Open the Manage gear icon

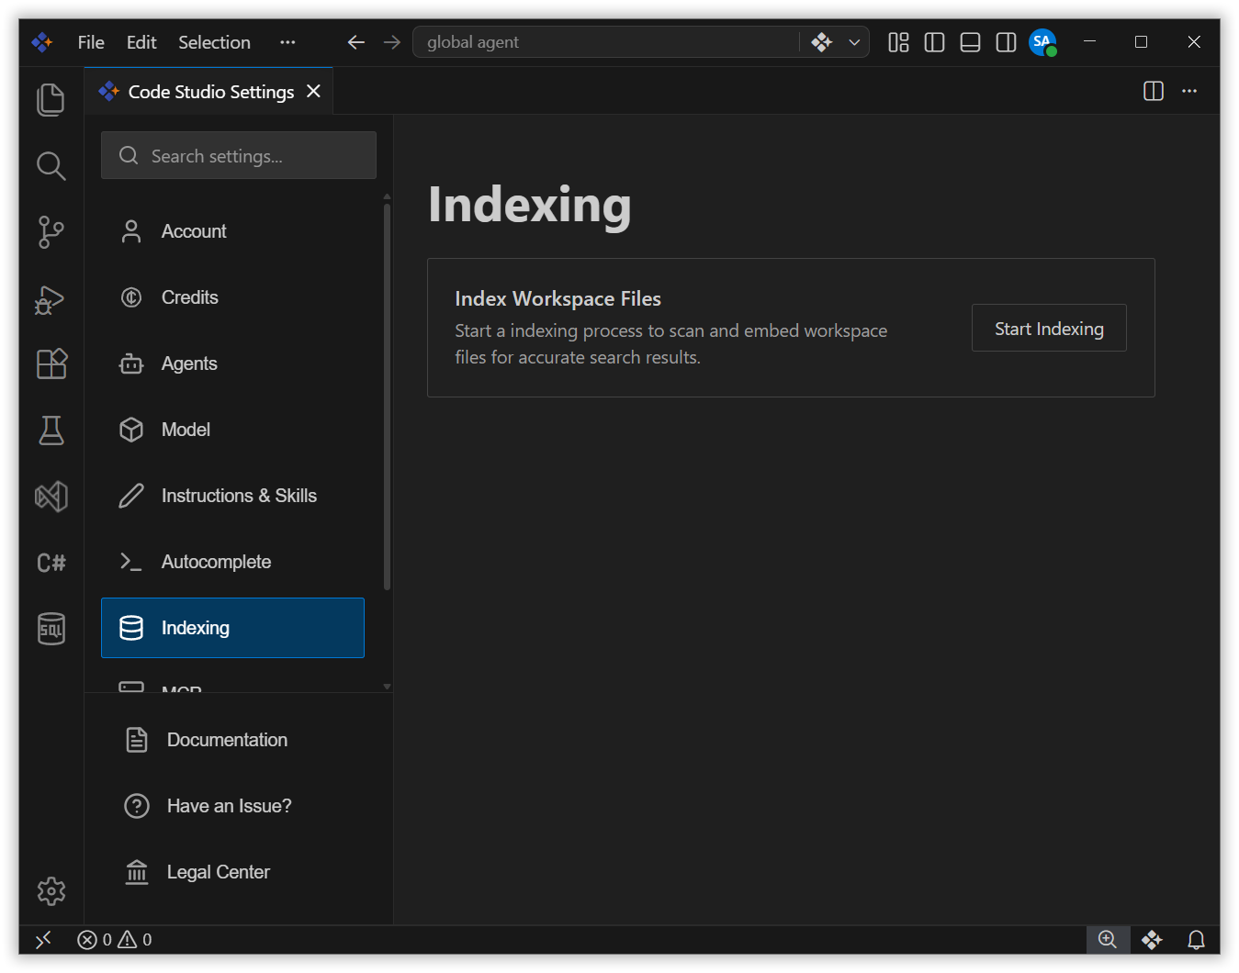click(51, 890)
